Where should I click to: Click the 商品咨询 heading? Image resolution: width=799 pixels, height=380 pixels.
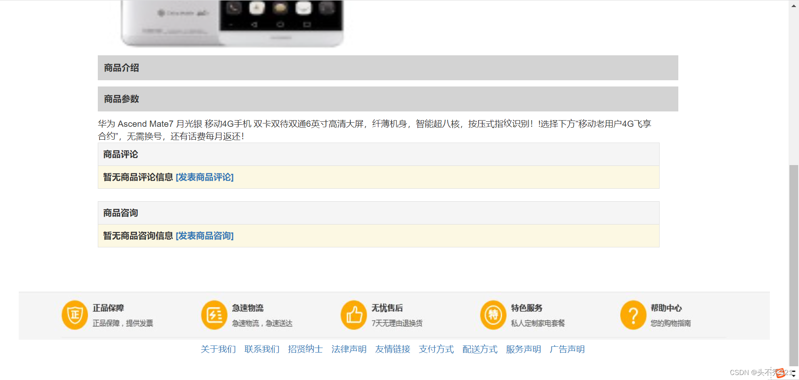[x=121, y=213]
